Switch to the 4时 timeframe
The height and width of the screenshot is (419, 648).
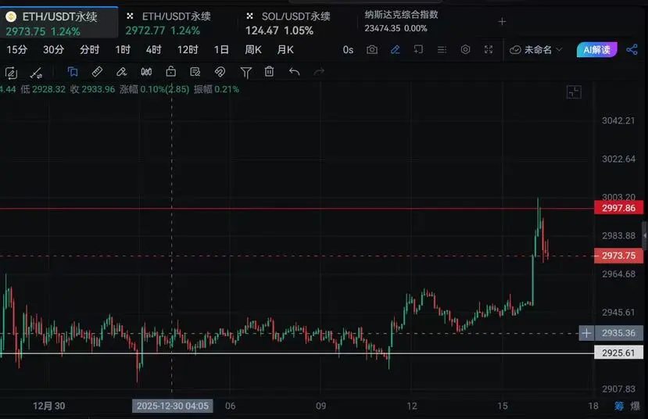[153, 49]
